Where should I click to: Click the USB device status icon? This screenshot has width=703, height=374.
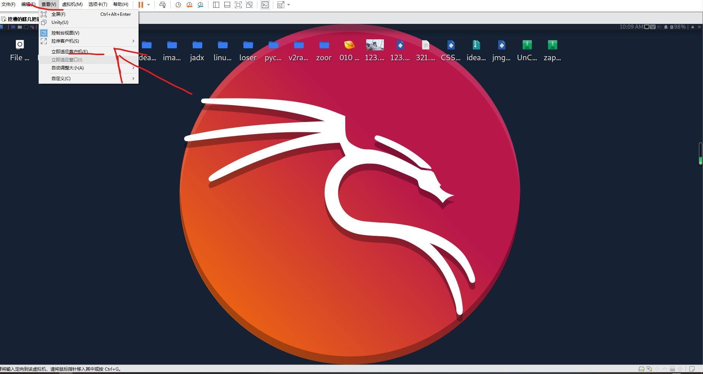672,369
